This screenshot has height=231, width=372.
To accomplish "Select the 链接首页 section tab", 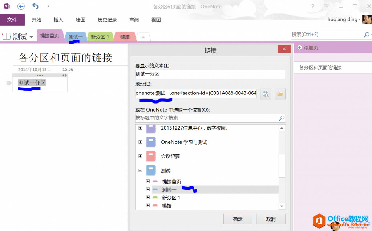I will tap(49, 36).
